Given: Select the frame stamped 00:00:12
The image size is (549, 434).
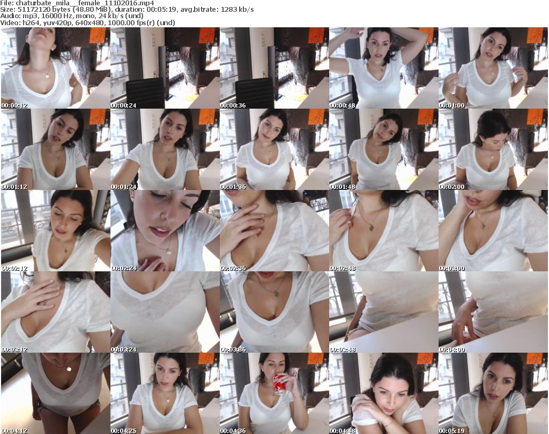Looking at the screenshot, I should point(56,68).
